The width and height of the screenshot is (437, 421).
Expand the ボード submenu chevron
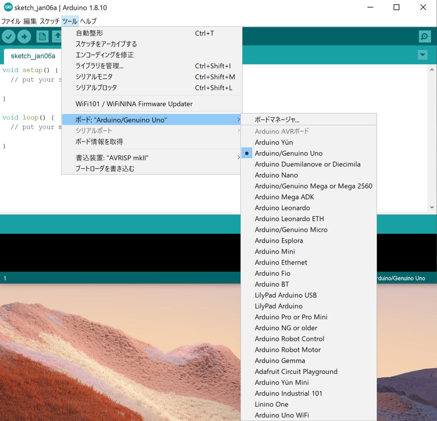[x=239, y=119]
